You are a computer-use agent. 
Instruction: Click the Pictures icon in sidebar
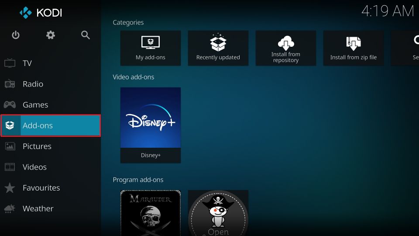tap(10, 146)
